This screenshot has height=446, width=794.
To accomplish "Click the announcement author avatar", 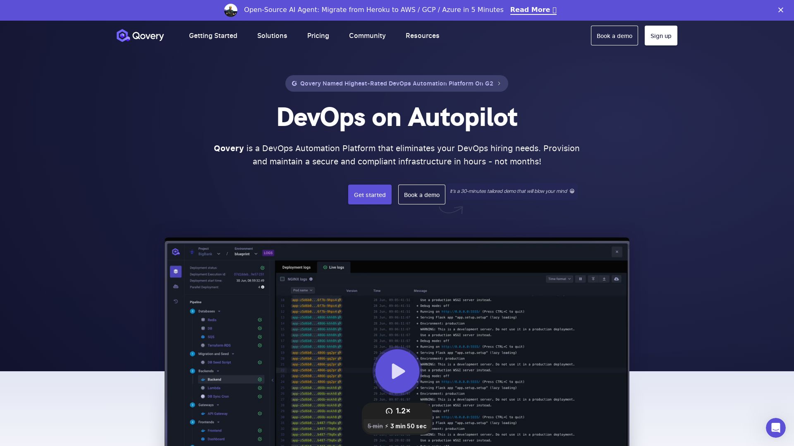I will (x=231, y=10).
